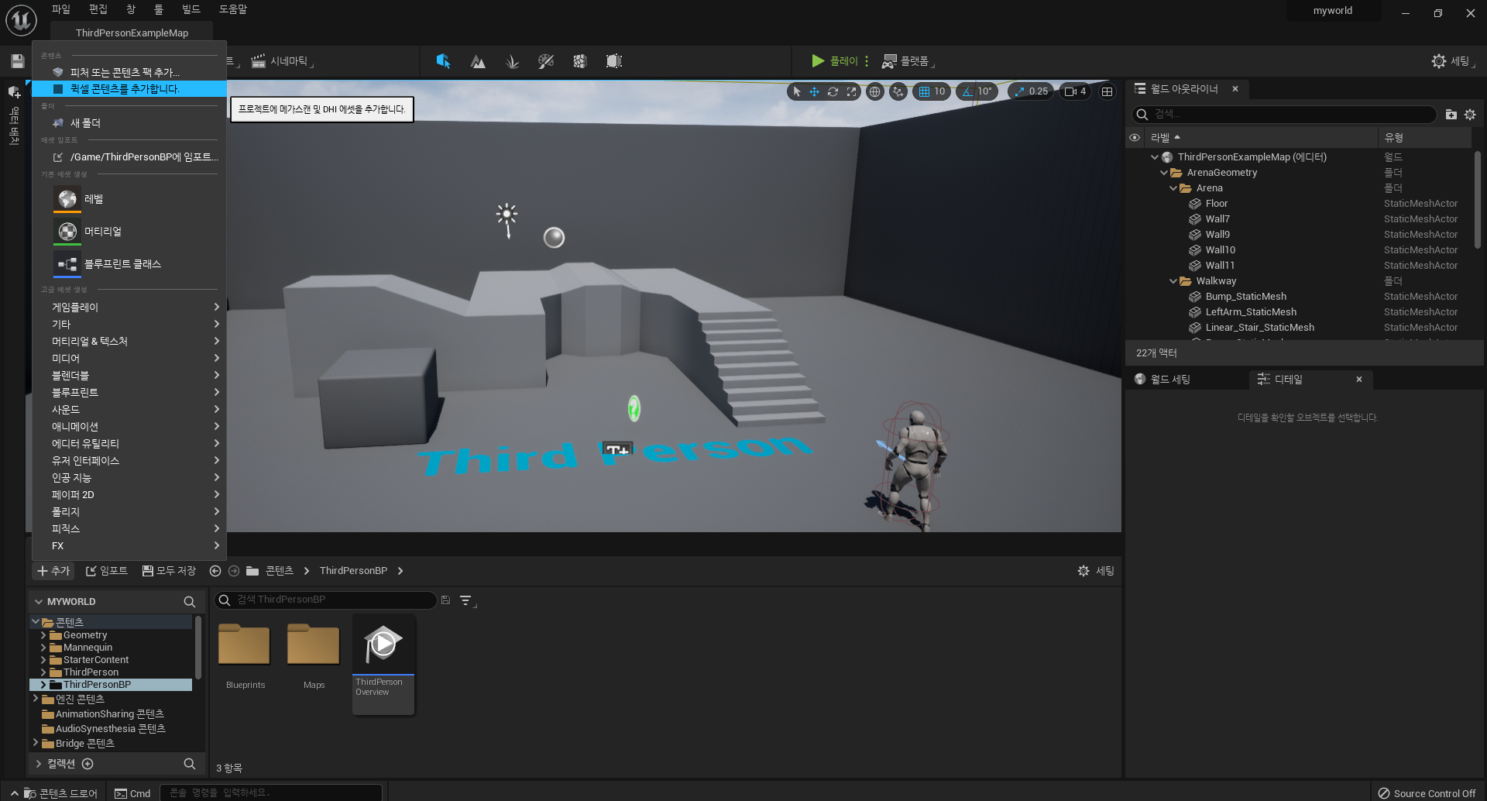The width and height of the screenshot is (1487, 801).
Task: Expand the FX submenu
Action: pos(129,546)
